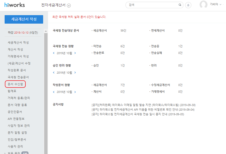This screenshot has width=226, height=154.
Task: Click the sidebar scrollbar up arrow
Action: pyautogui.click(x=46, y=31)
